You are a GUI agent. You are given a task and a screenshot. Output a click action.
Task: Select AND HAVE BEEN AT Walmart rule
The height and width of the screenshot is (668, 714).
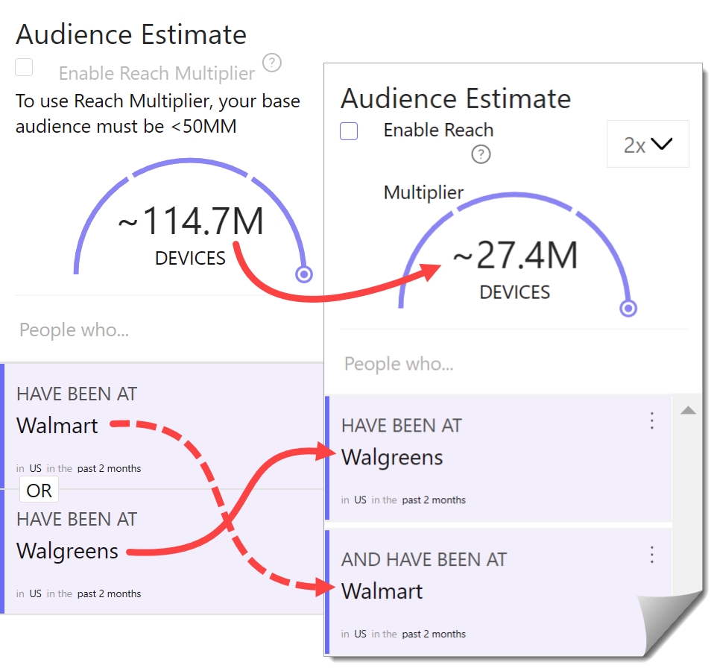click(x=499, y=592)
